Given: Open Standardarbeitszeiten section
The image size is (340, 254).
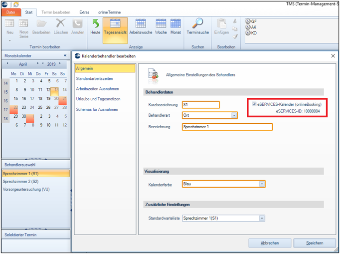Looking at the screenshot, I should click(94, 78).
